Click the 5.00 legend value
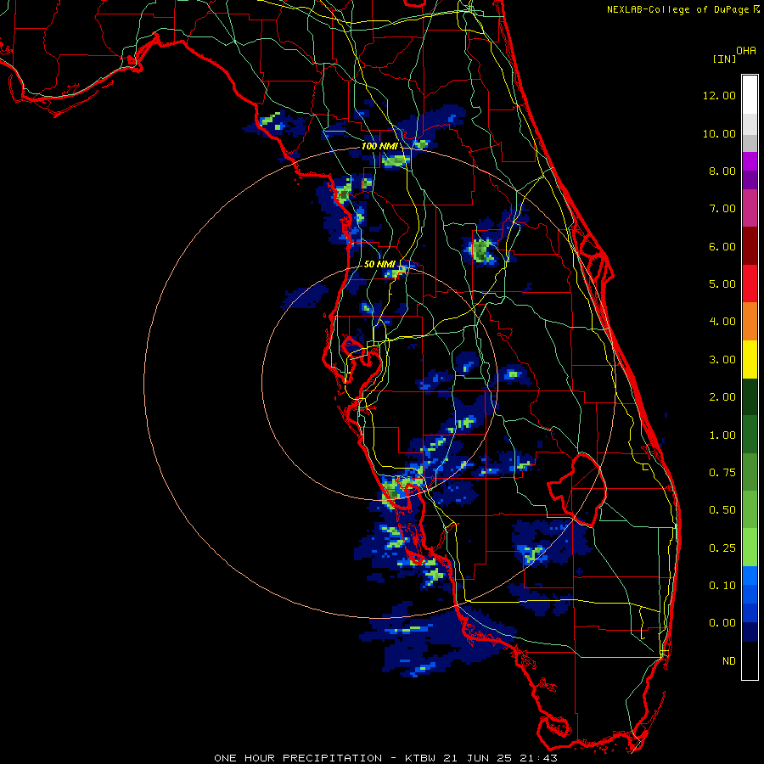 [722, 284]
